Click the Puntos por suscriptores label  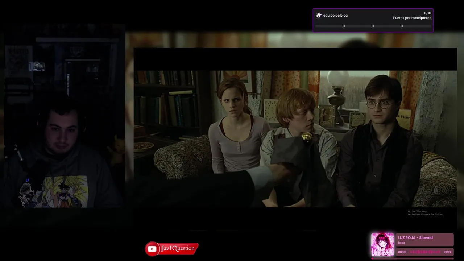412,18
